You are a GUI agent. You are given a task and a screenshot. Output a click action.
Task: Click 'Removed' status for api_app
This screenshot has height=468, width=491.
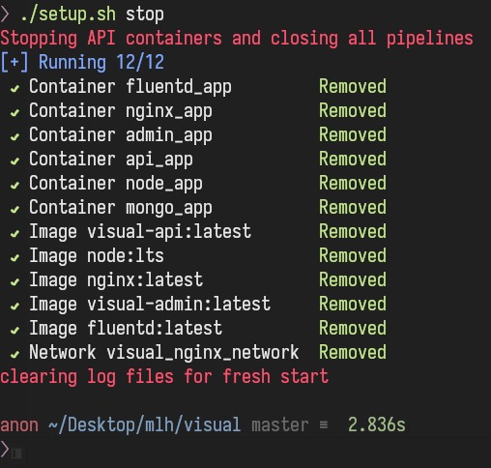click(353, 159)
